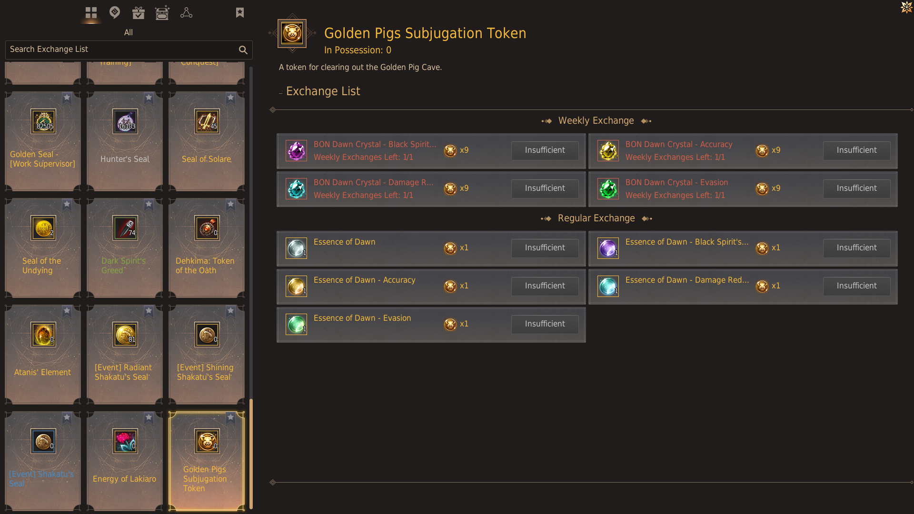Toggle the favorite star on Energy of Lakiaro
Image resolution: width=914 pixels, height=514 pixels.
coord(149,417)
